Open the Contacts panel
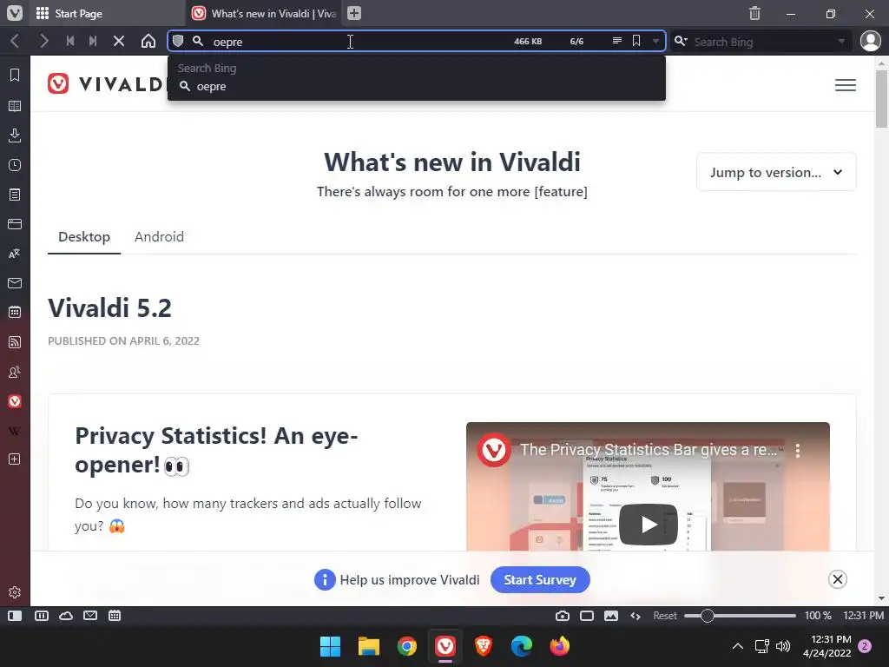 15,372
